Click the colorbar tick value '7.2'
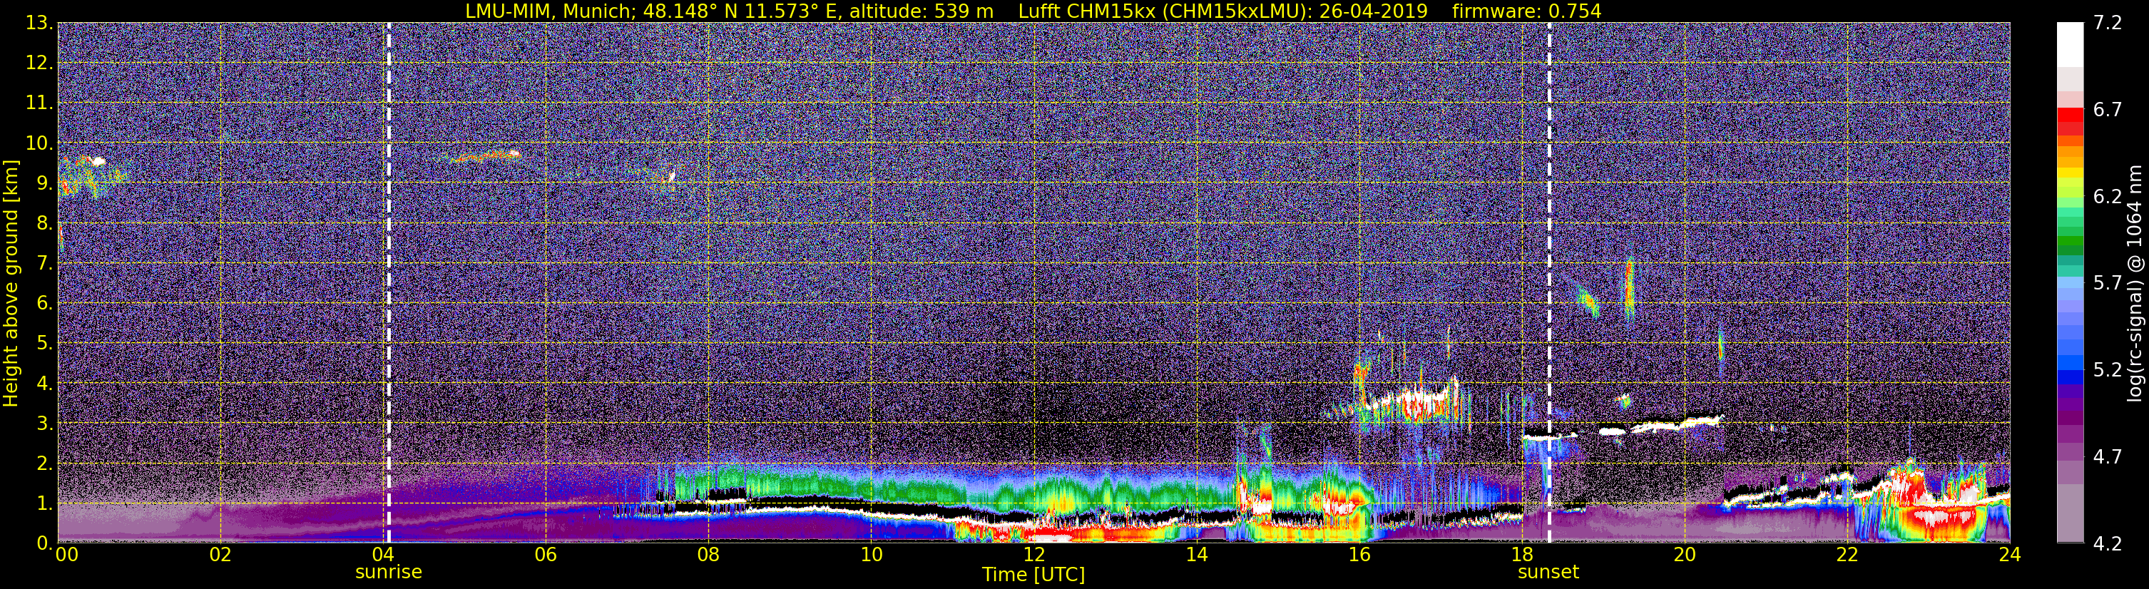This screenshot has width=2149, height=589. pyautogui.click(x=2108, y=24)
